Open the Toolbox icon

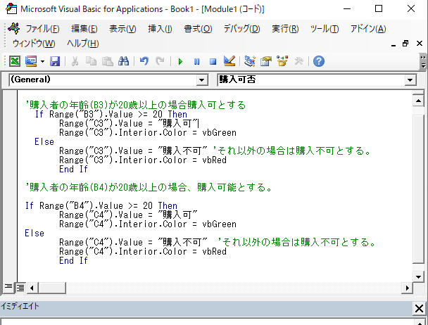point(298,61)
